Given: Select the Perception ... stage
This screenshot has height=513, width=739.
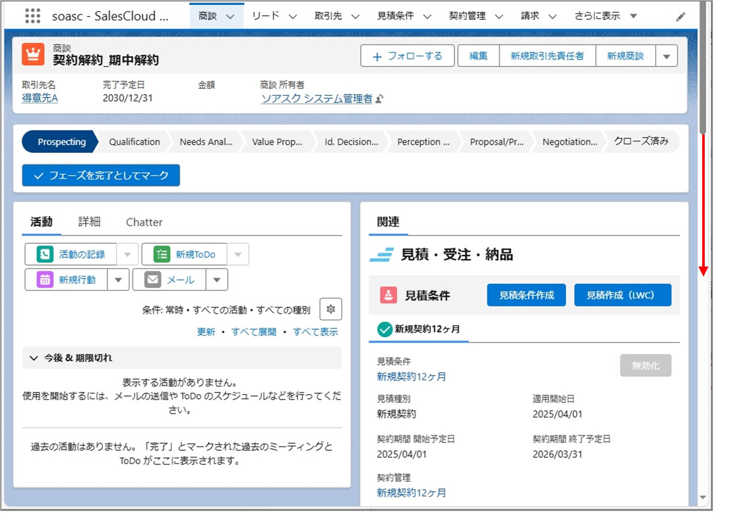Looking at the screenshot, I should click(423, 142).
